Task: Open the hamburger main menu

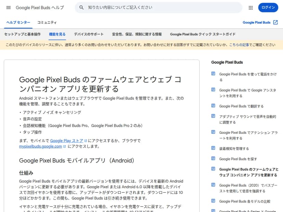Action: (x=9, y=8)
